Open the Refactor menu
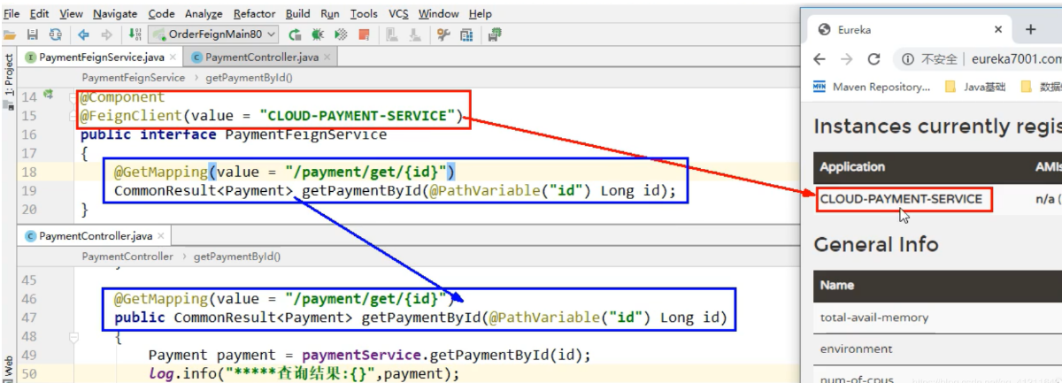 point(254,14)
